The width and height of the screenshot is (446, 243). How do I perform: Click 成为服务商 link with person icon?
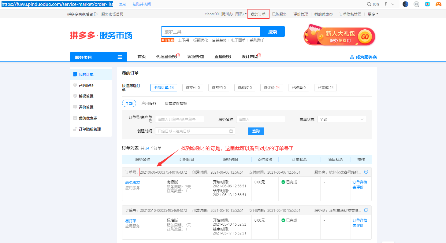coord(363,57)
